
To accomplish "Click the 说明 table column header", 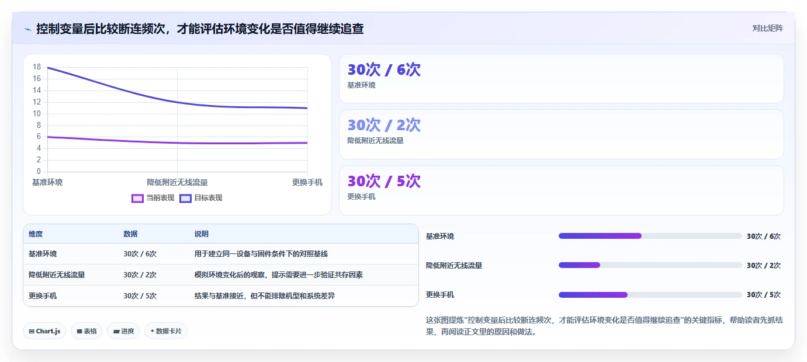I will (x=202, y=234).
